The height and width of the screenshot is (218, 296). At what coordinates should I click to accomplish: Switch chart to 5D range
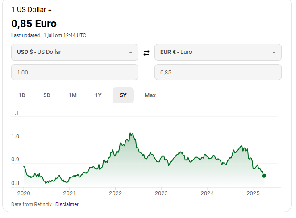pyautogui.click(x=47, y=95)
